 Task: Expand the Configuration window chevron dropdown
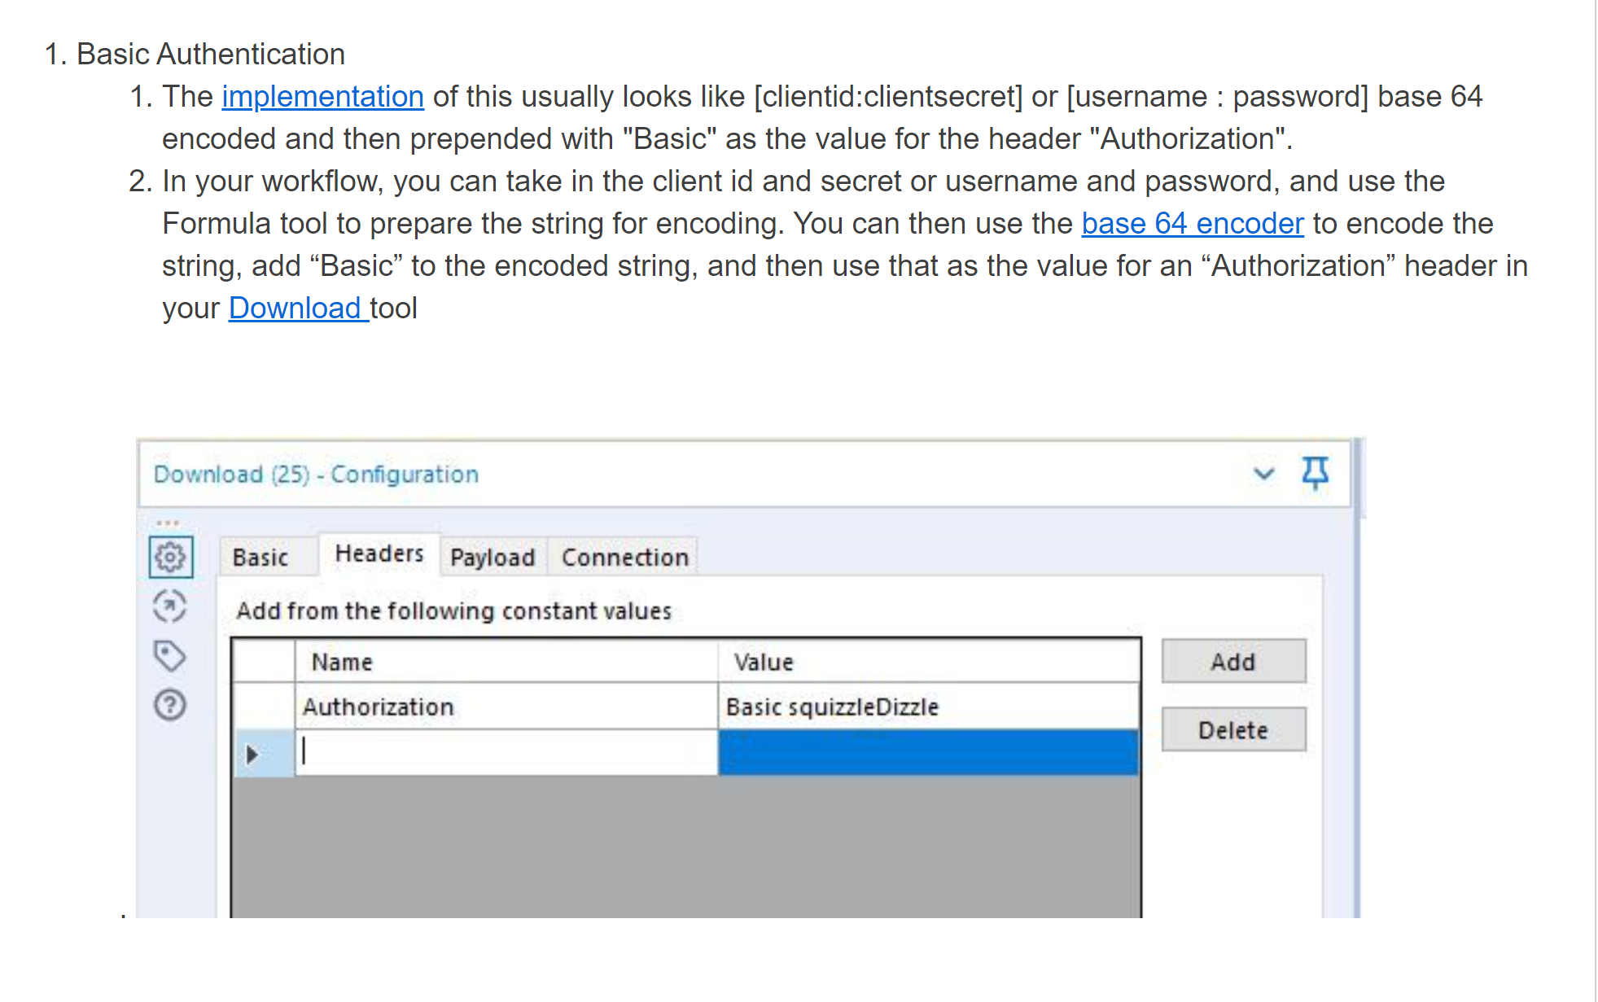tap(1263, 474)
